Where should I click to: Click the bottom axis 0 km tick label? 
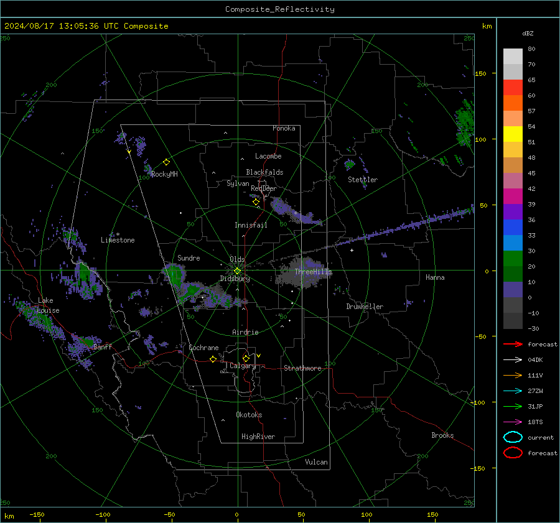[236, 514]
